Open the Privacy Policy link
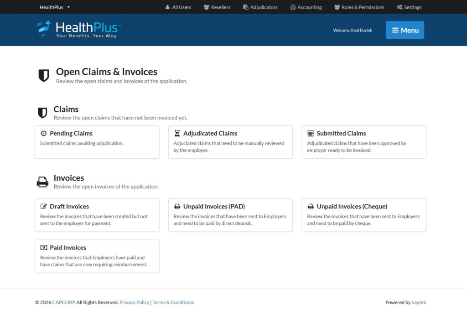This screenshot has height=312, width=467. click(x=134, y=302)
